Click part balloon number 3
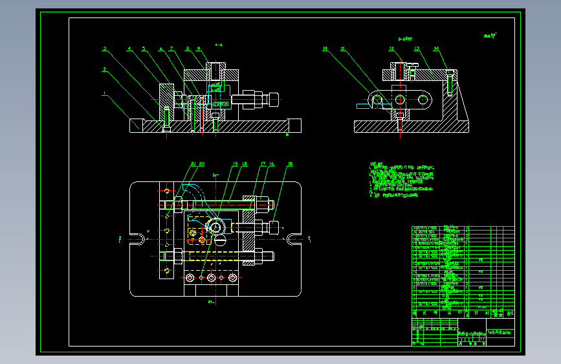The width and height of the screenshot is (561, 364). pos(104,49)
